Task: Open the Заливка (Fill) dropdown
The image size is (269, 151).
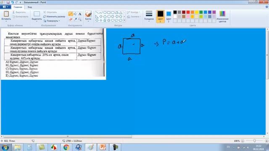Action: 134,17
